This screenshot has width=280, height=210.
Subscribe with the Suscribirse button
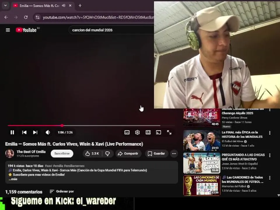coord(62,154)
